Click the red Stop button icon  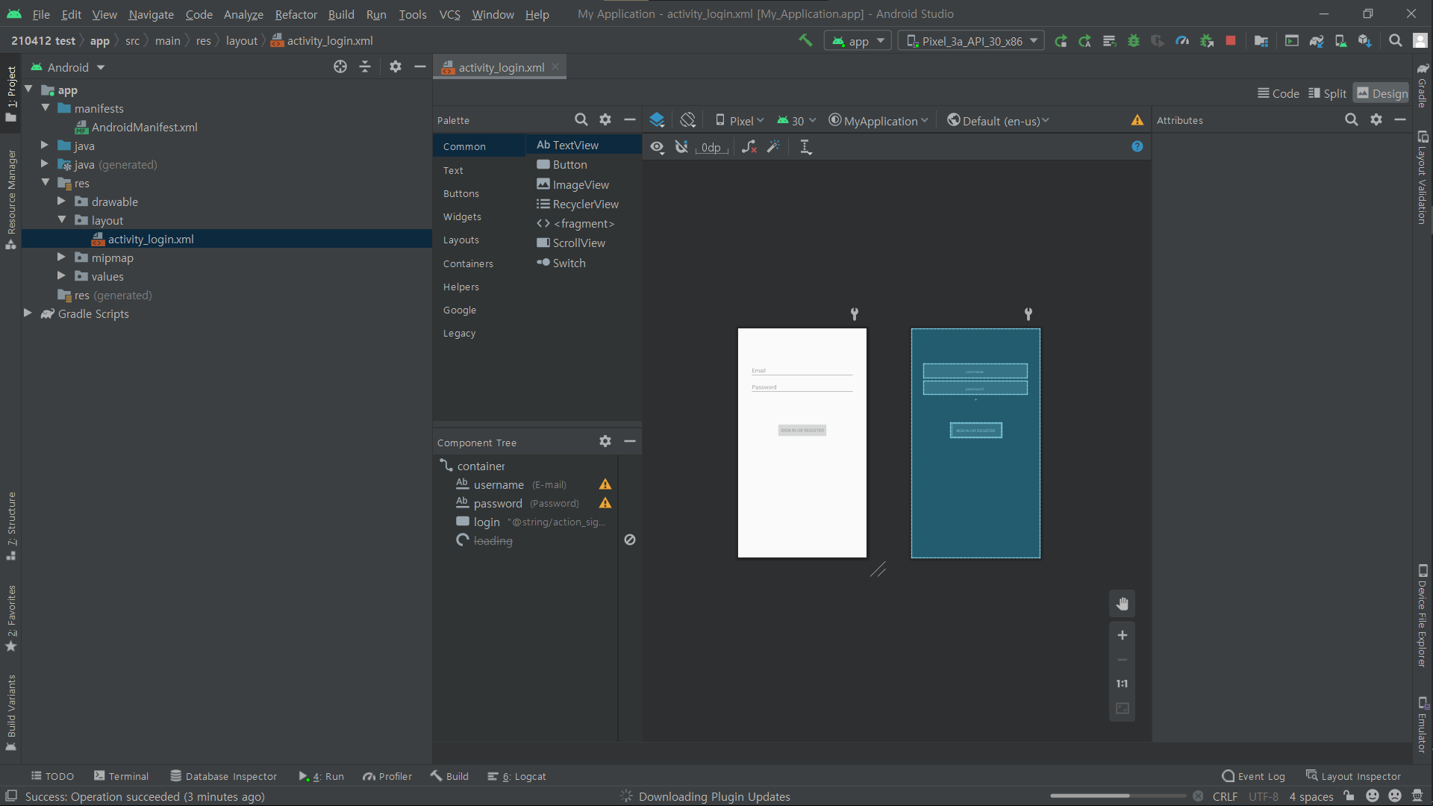pos(1231,41)
